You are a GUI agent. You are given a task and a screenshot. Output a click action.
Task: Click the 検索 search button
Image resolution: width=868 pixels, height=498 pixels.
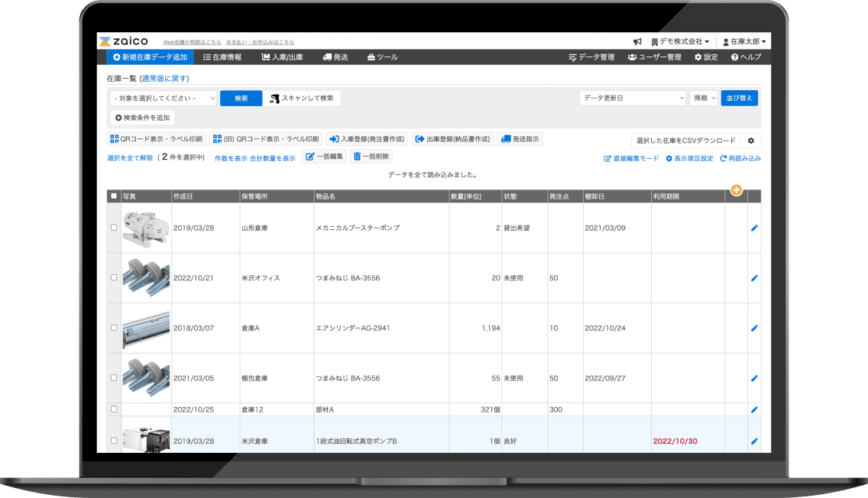click(241, 99)
